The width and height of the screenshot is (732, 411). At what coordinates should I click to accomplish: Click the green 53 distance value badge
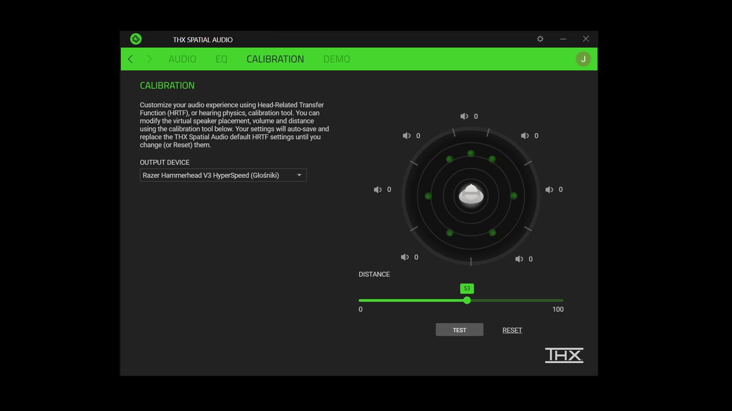(x=467, y=288)
